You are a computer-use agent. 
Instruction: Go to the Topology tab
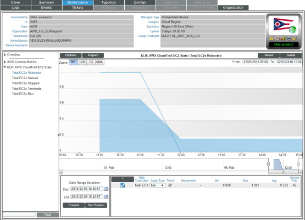[x=109, y=2]
